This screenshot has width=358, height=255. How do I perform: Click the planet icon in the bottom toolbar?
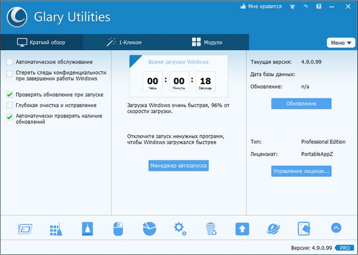tap(273, 228)
